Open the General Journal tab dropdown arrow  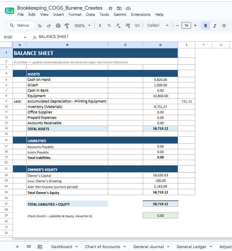[x=168, y=247]
